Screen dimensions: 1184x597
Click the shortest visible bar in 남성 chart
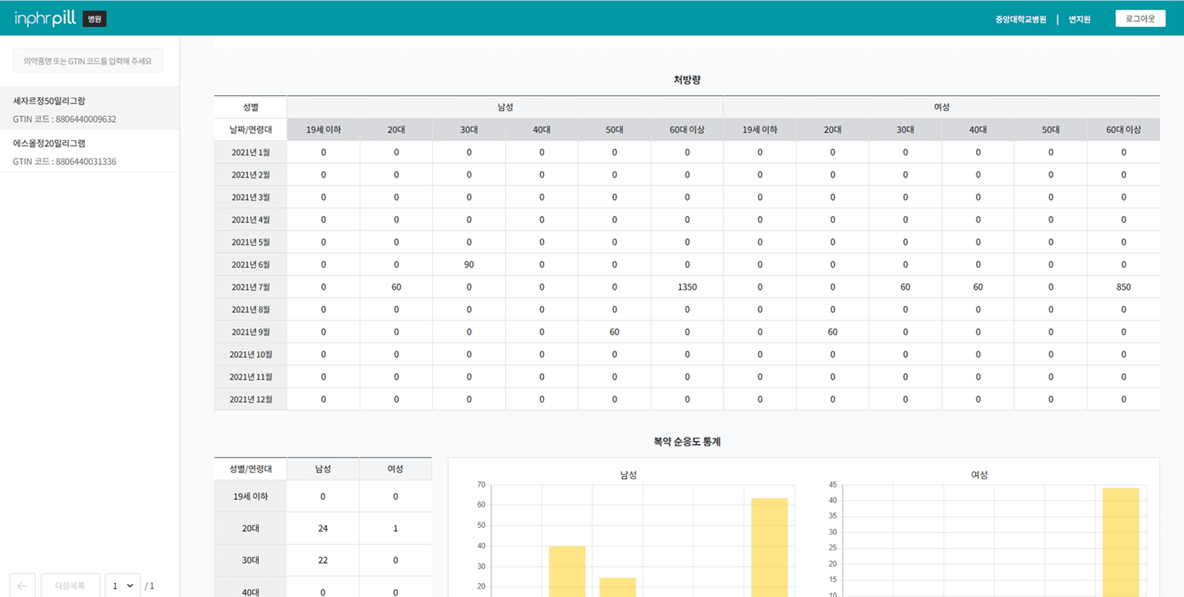pyautogui.click(x=618, y=586)
